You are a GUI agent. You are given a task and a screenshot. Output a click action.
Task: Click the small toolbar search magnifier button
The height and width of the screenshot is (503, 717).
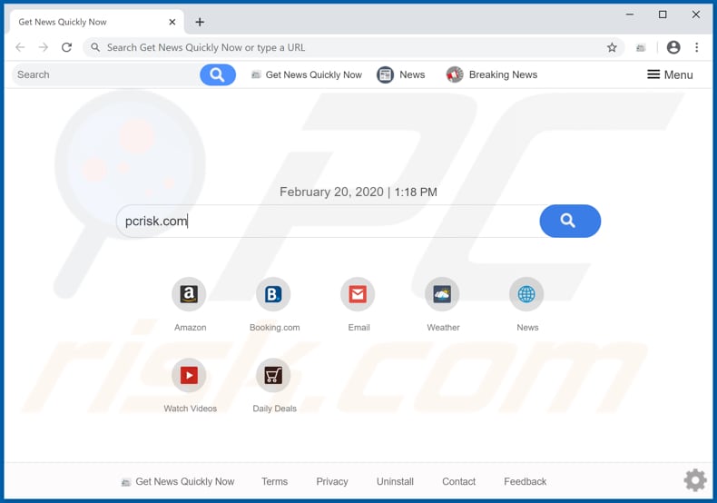click(218, 74)
